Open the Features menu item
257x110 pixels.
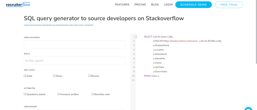click(x=122, y=5)
